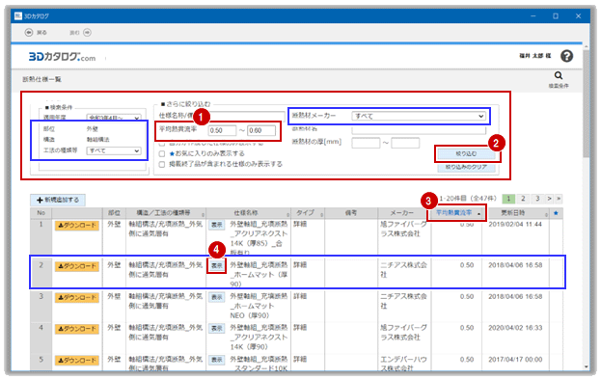Go to results page 2

pyautogui.click(x=523, y=199)
